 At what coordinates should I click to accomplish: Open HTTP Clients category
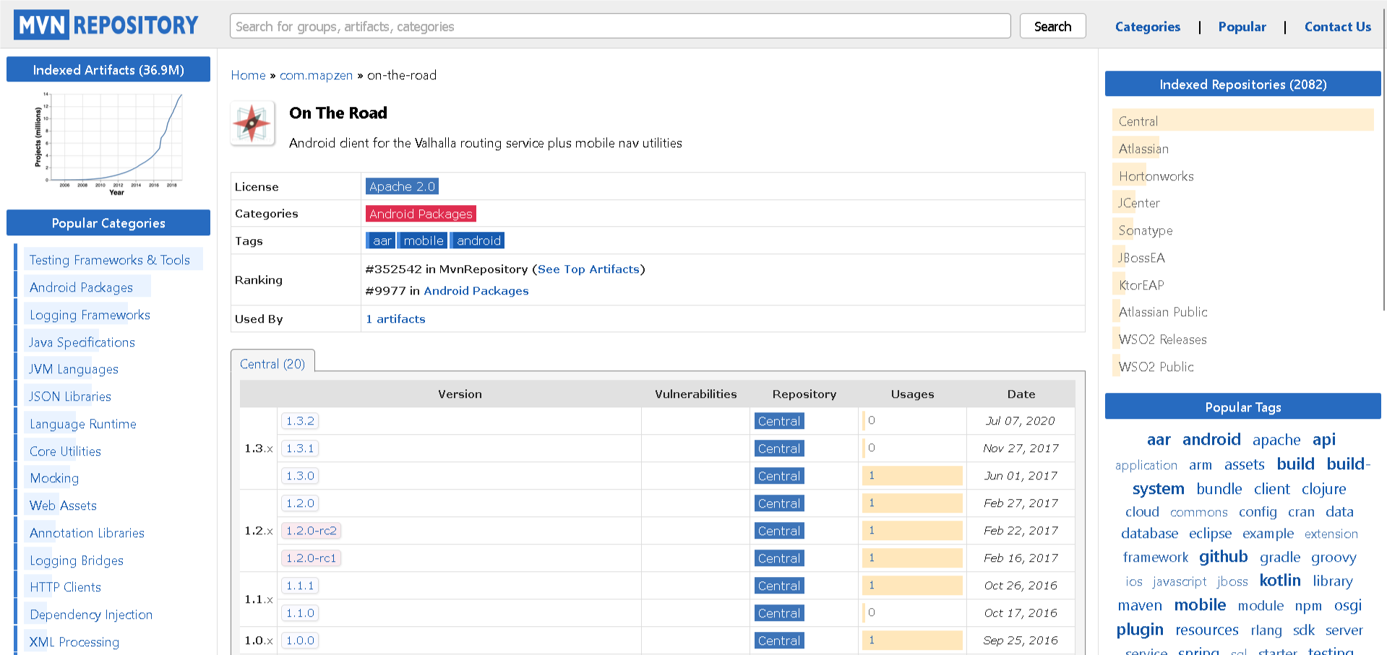click(x=65, y=587)
